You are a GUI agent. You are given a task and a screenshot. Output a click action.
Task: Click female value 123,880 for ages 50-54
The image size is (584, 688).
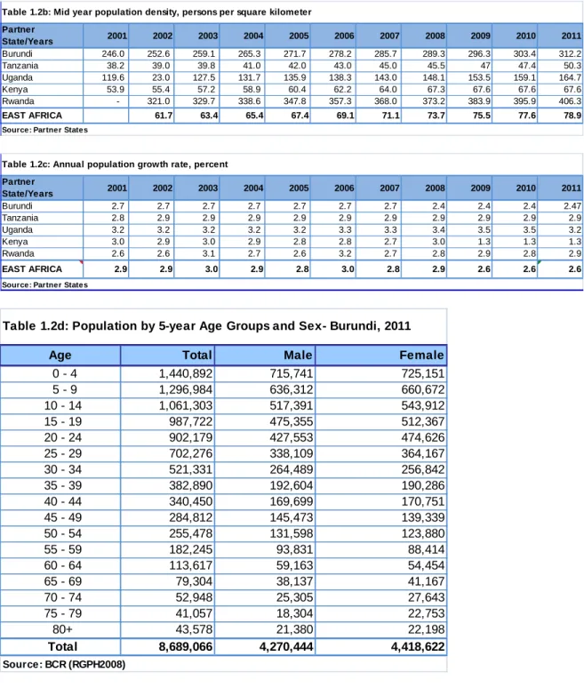pyautogui.click(x=423, y=533)
